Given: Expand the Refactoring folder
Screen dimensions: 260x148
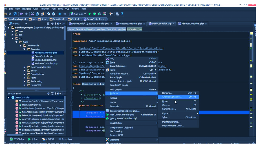Looking at the screenshot, I should pos(25,81).
